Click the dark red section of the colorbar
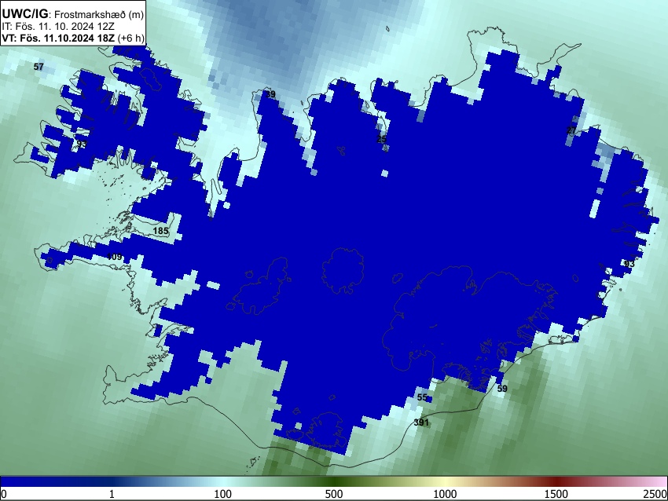The width and height of the screenshot is (668, 501). tap(556, 482)
